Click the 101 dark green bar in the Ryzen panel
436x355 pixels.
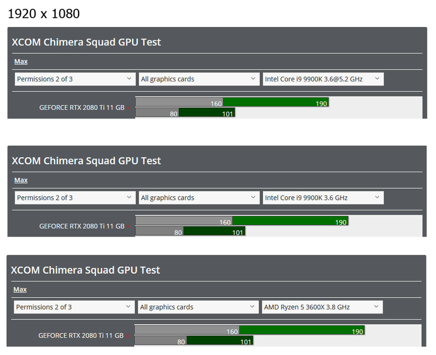220,340
